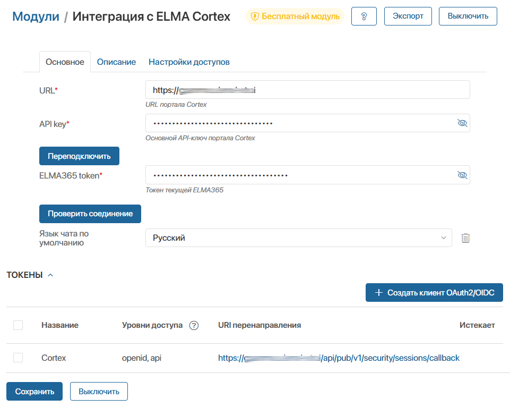The image size is (510, 407).
Task: Click the question mark help button
Action: click(x=364, y=16)
